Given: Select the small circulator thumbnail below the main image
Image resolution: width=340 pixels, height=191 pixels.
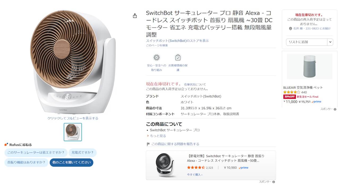Looking at the screenshot, I should click(73, 132).
